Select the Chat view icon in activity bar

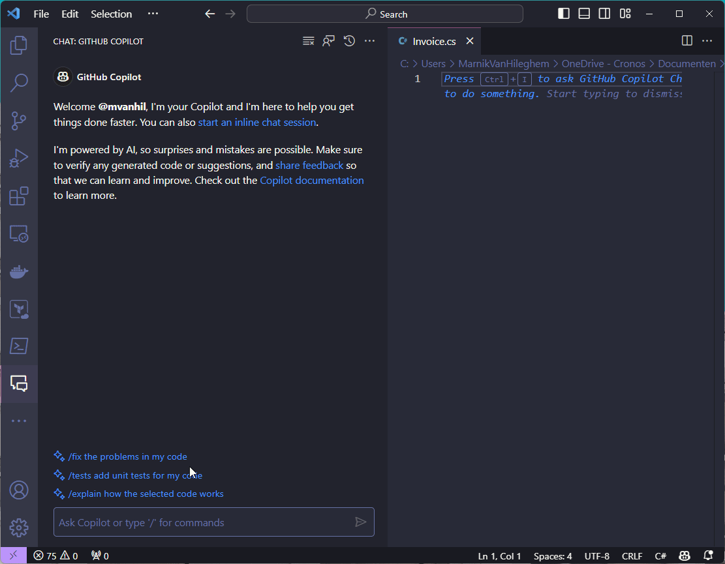(x=19, y=384)
